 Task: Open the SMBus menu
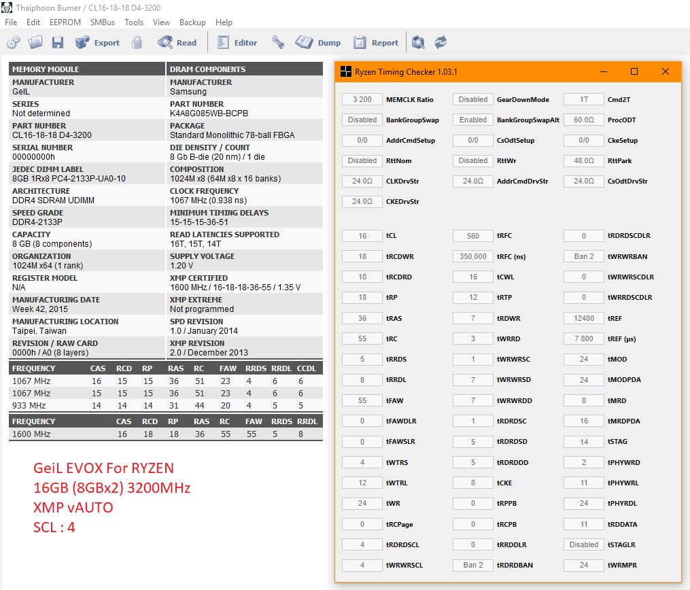pos(103,22)
